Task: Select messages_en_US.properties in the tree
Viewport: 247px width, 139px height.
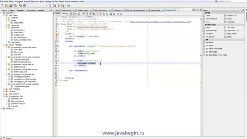Action: 25,79
